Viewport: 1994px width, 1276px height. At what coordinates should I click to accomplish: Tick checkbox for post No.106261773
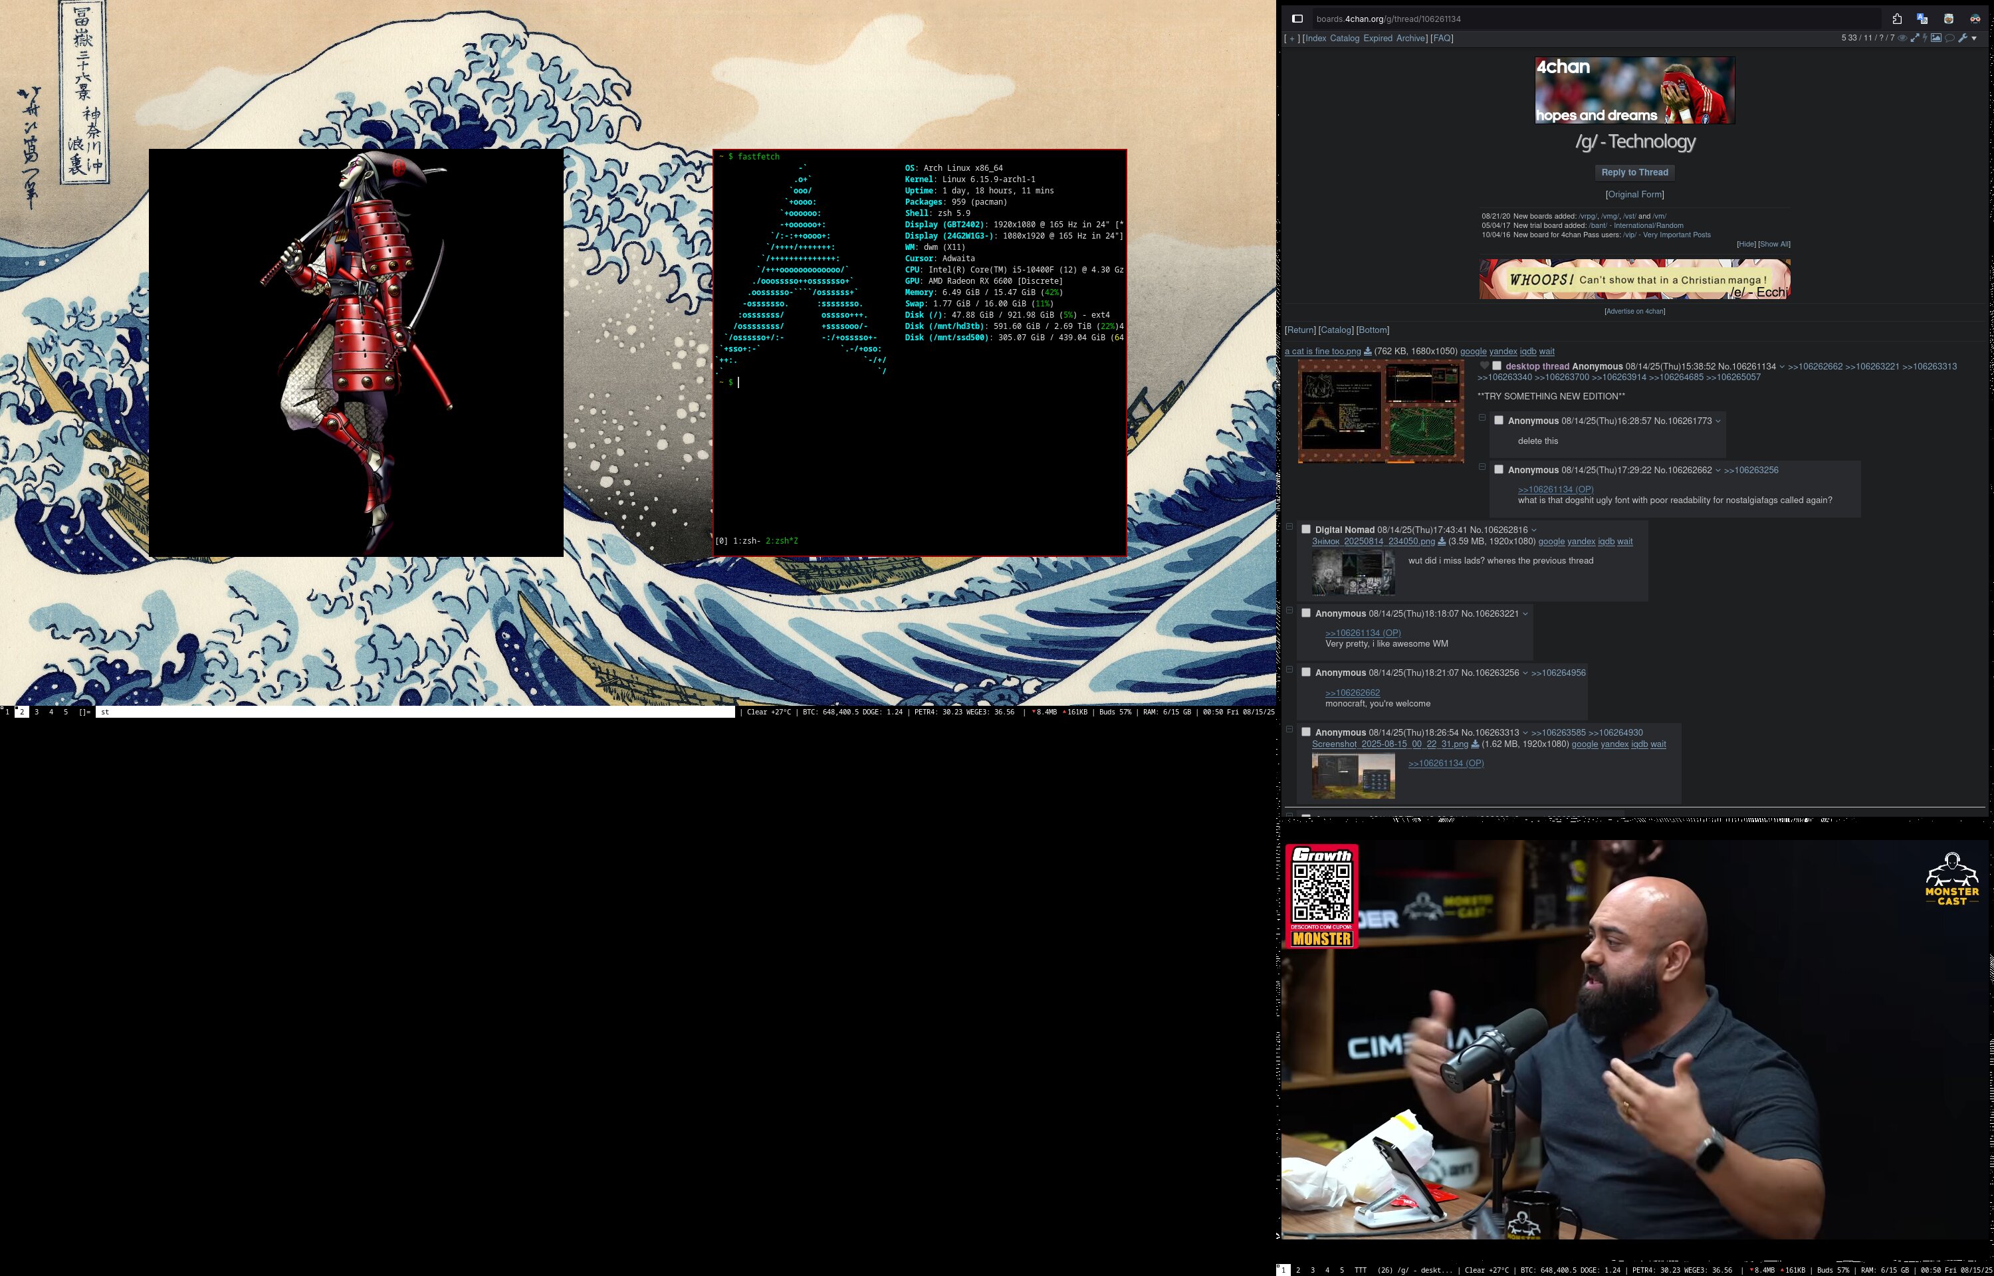(1499, 420)
